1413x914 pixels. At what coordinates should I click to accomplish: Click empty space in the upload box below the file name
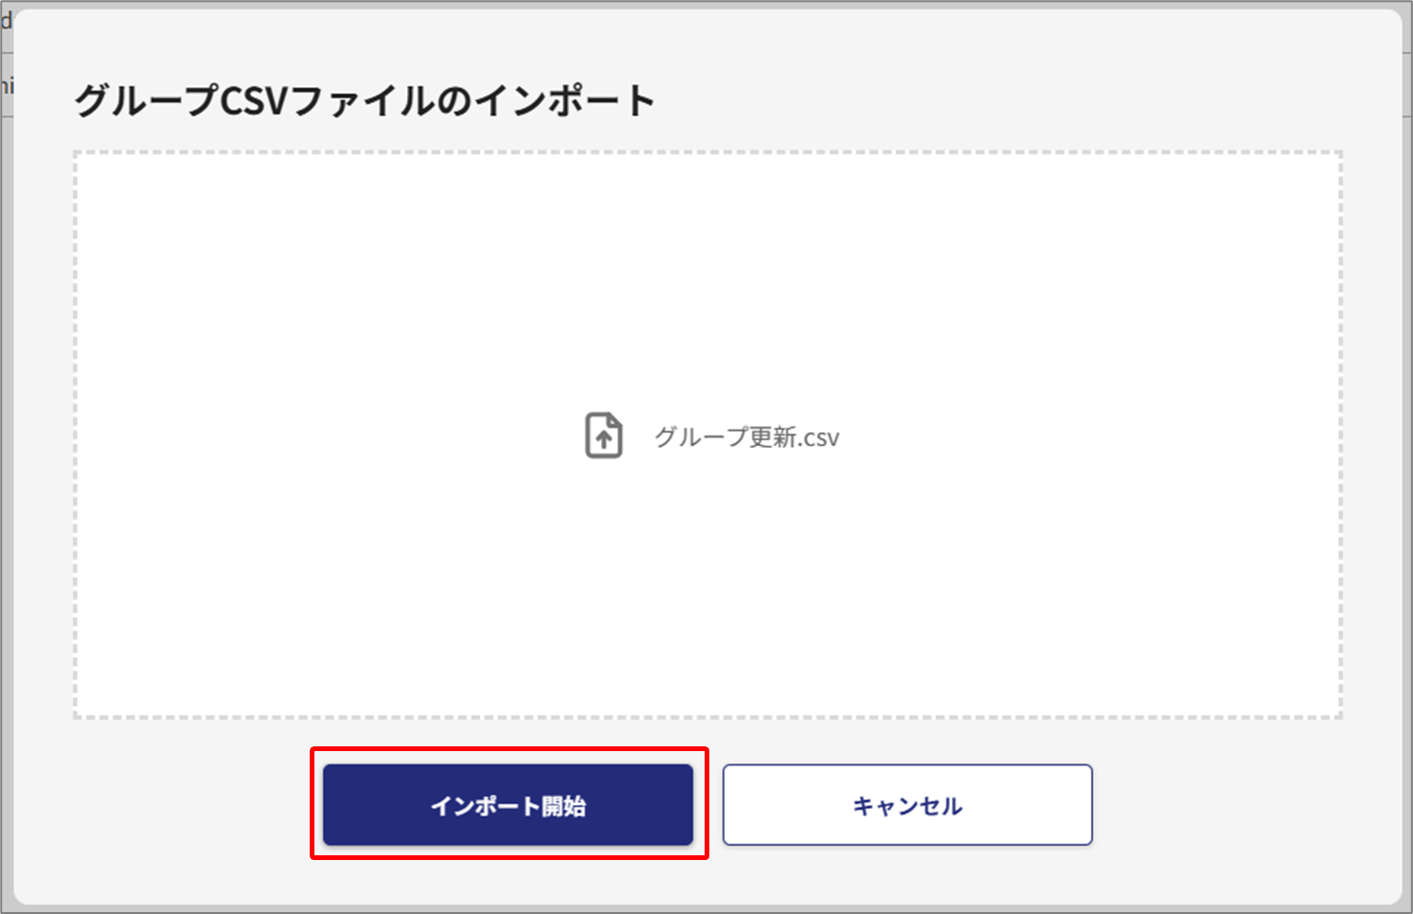pyautogui.click(x=707, y=587)
